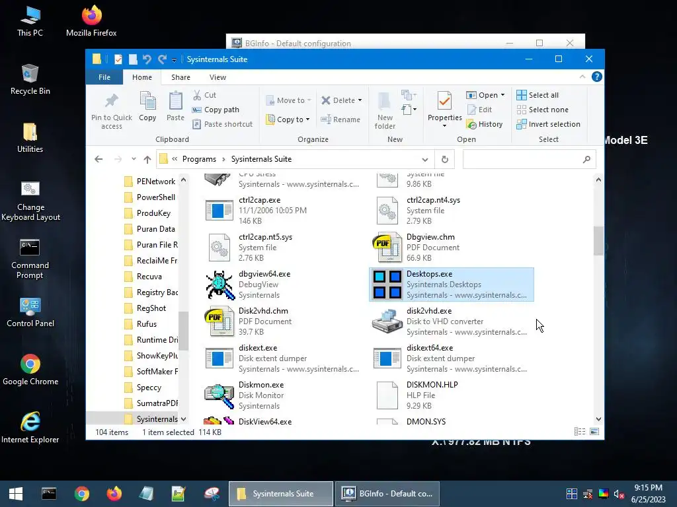Select the ctrl2cap.nt5.sys file

(283, 248)
